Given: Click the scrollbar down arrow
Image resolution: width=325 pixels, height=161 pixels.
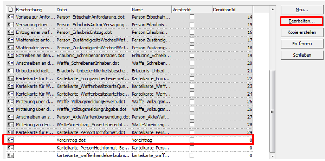Looking at the screenshot, I should tap(272, 156).
